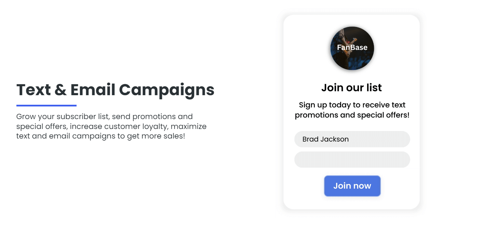Click the 'Grow your subscriber list' paragraph line
Image resolution: width=484 pixels, height=232 pixels.
(x=105, y=116)
